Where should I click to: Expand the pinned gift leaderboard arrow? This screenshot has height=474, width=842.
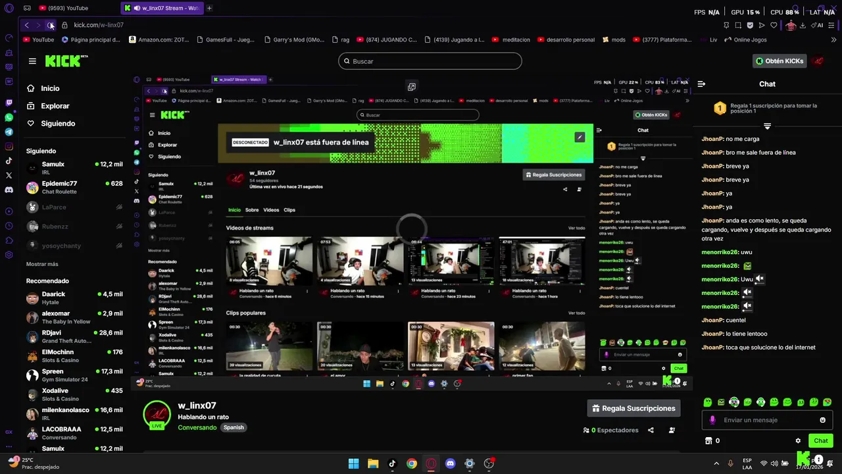pos(767,126)
